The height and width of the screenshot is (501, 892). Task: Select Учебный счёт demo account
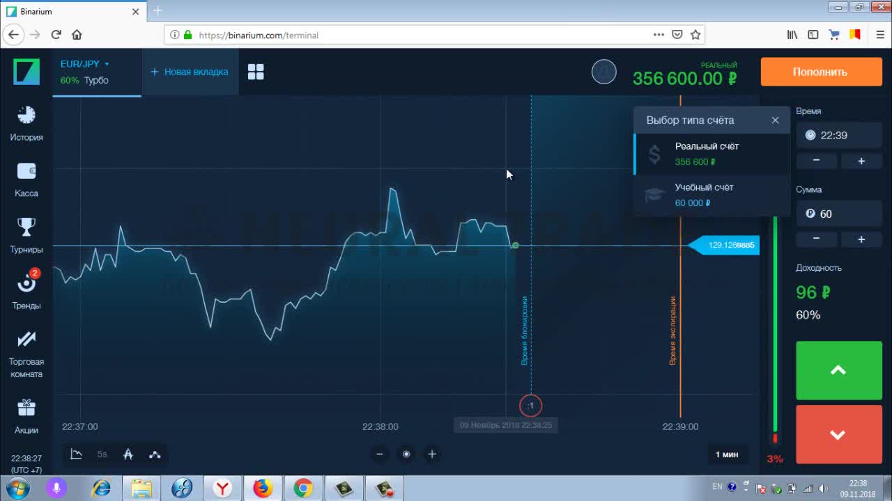tap(712, 195)
